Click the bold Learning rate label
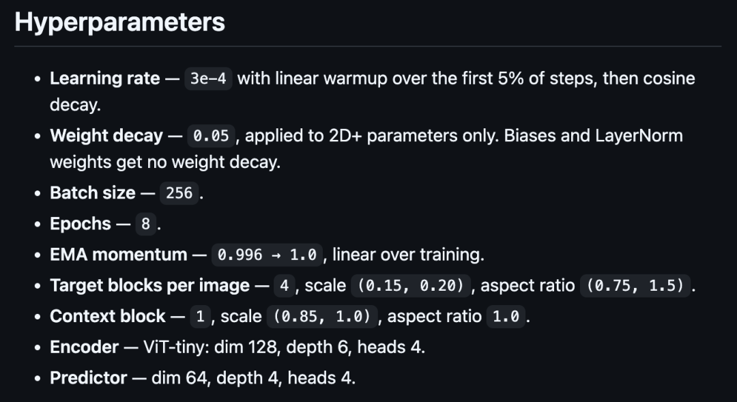 [105, 78]
